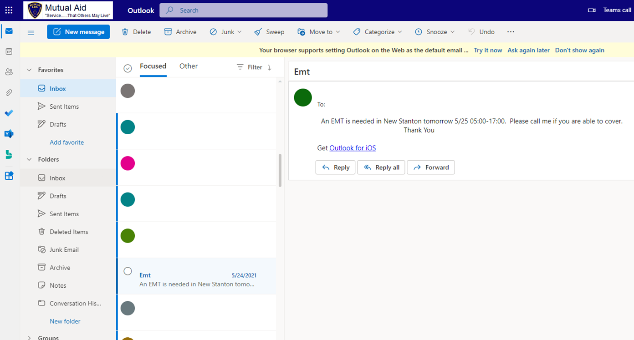
Task: Open Outlook for iOS link
Action: click(x=353, y=148)
